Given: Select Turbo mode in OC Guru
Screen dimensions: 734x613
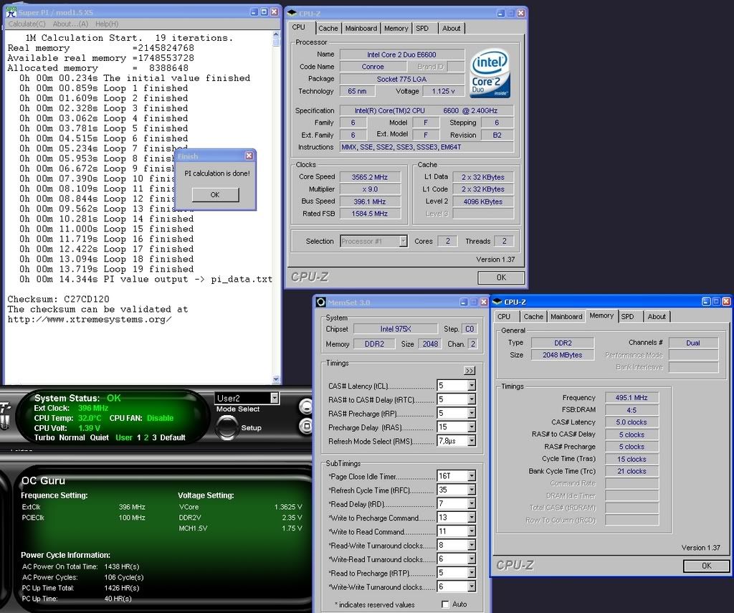Looking at the screenshot, I should 44,437.
